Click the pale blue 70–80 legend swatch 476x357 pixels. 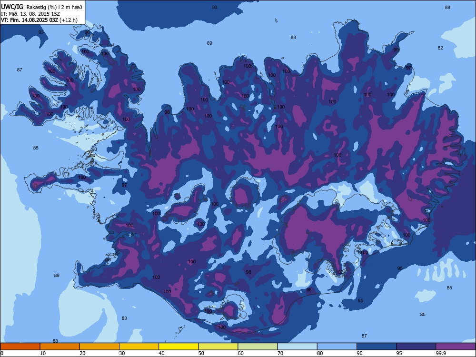[x=297, y=347]
